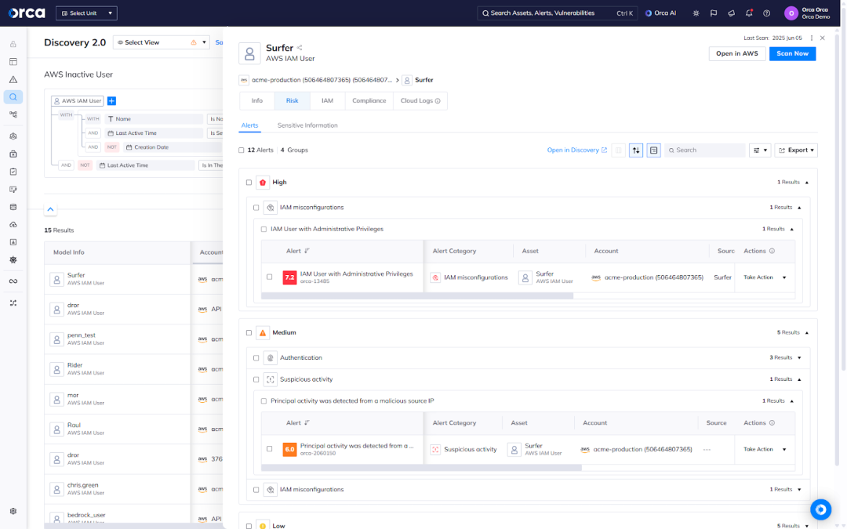This screenshot has width=847, height=529.
Task: Click horizontal scrollbar under Suspicious activity table
Action: pyautogui.click(x=421, y=468)
